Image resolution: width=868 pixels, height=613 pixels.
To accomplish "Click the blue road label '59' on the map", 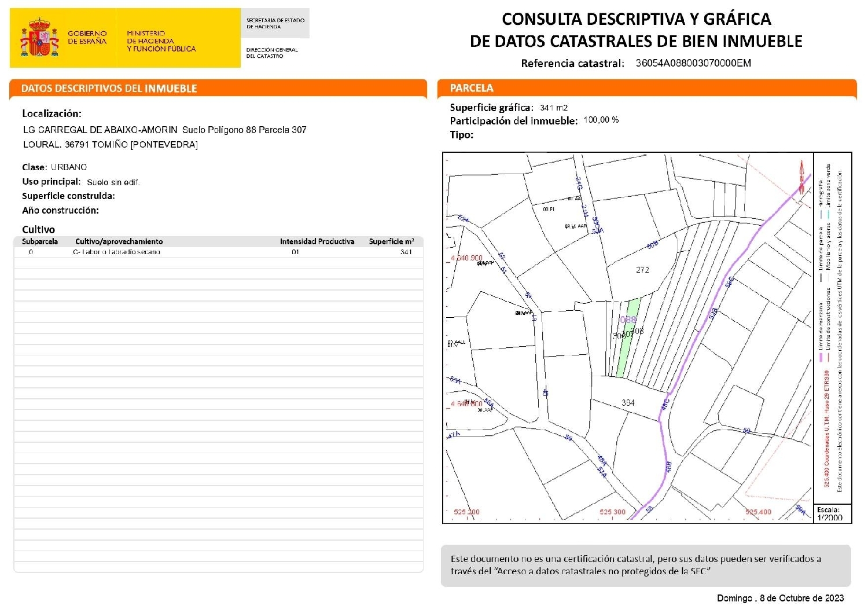I will tap(746, 431).
